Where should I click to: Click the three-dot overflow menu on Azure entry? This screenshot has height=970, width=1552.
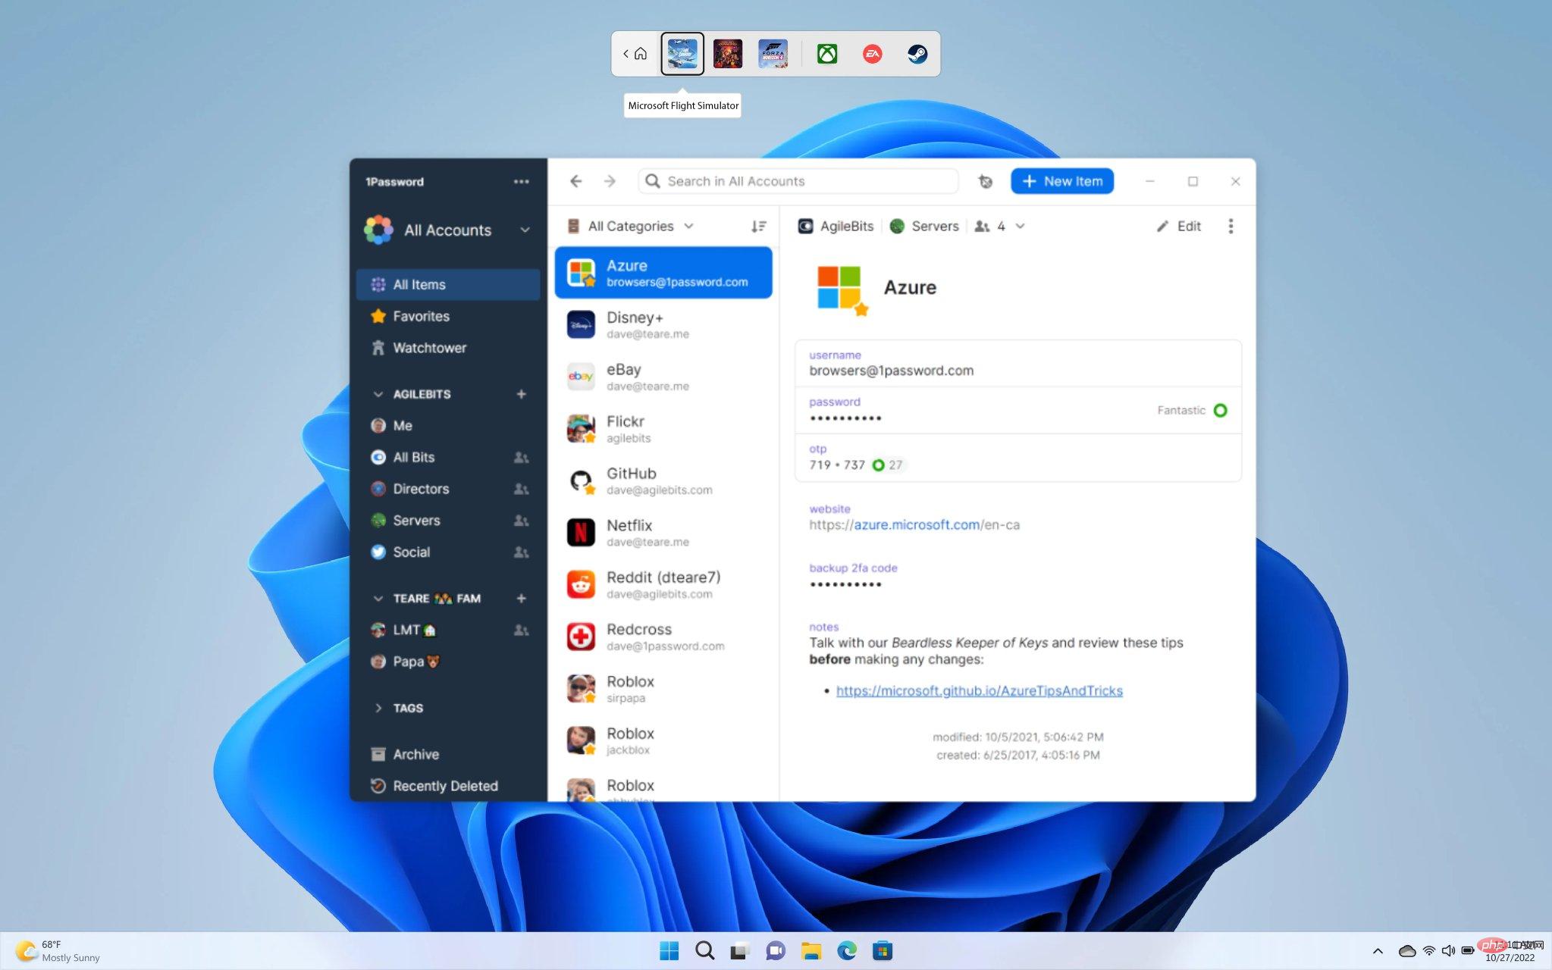1230,226
